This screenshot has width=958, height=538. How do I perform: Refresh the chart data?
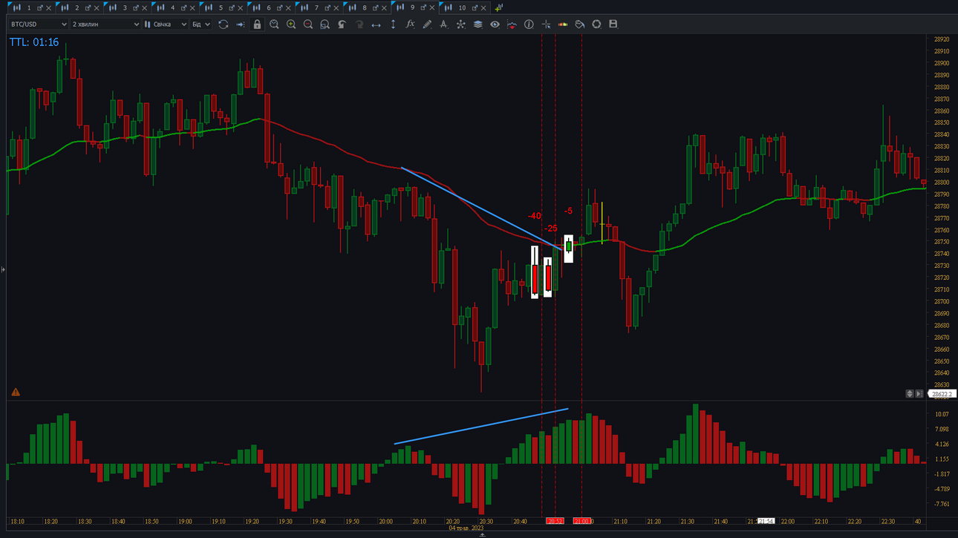click(x=223, y=24)
